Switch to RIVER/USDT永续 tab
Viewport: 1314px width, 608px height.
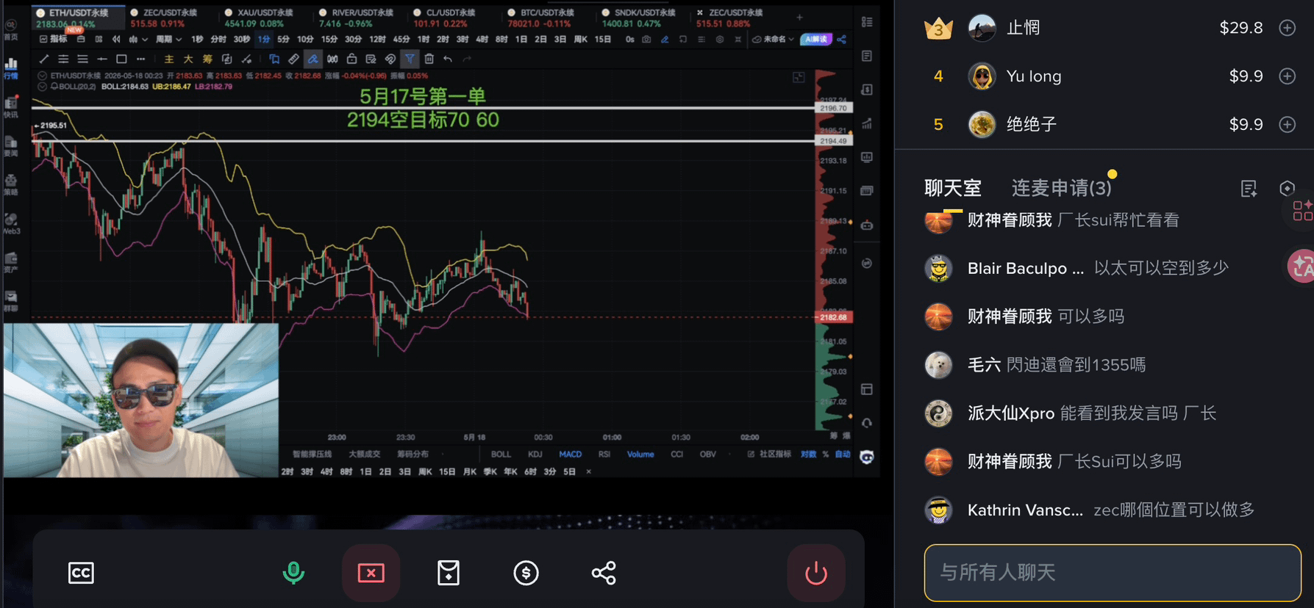pyautogui.click(x=362, y=12)
